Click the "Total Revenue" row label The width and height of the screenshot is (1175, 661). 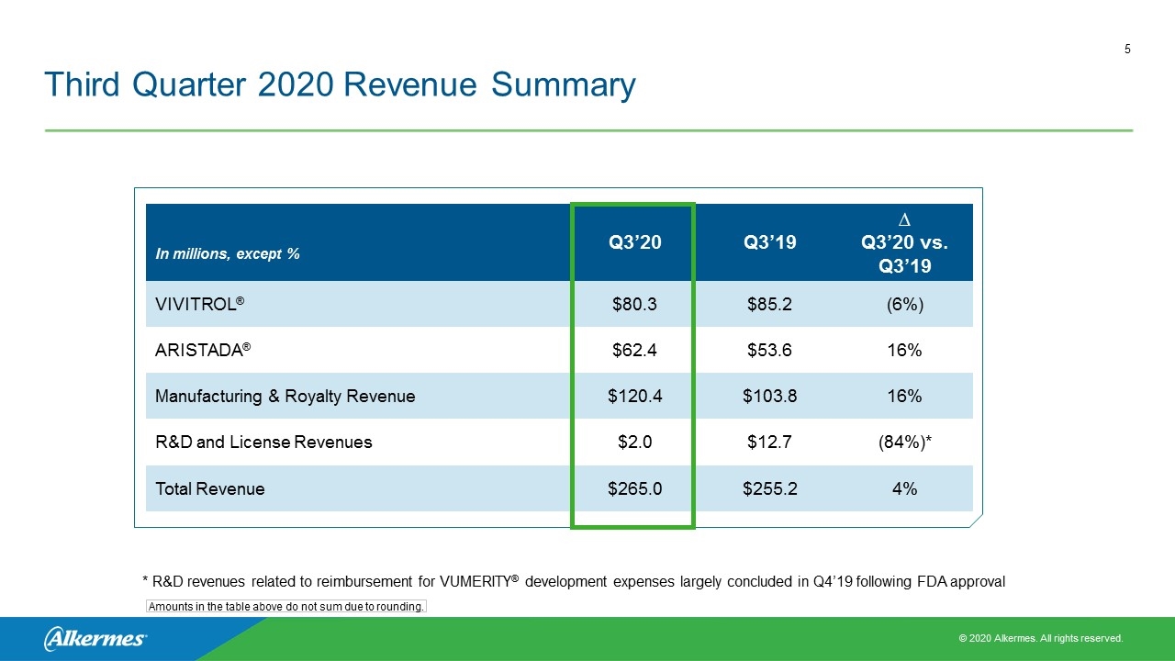pos(209,488)
